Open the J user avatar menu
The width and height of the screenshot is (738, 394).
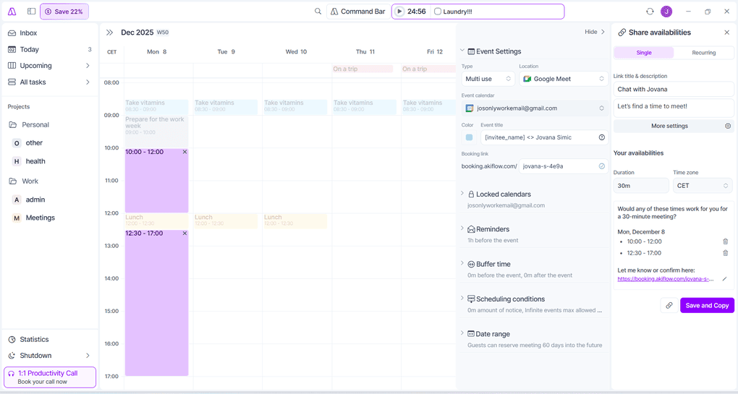point(666,12)
